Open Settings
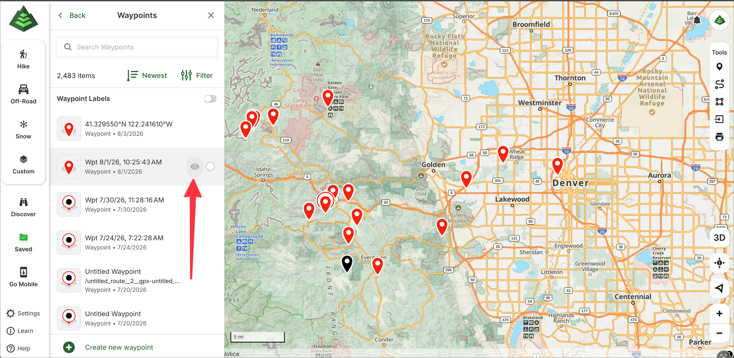734x358 pixels. click(23, 313)
